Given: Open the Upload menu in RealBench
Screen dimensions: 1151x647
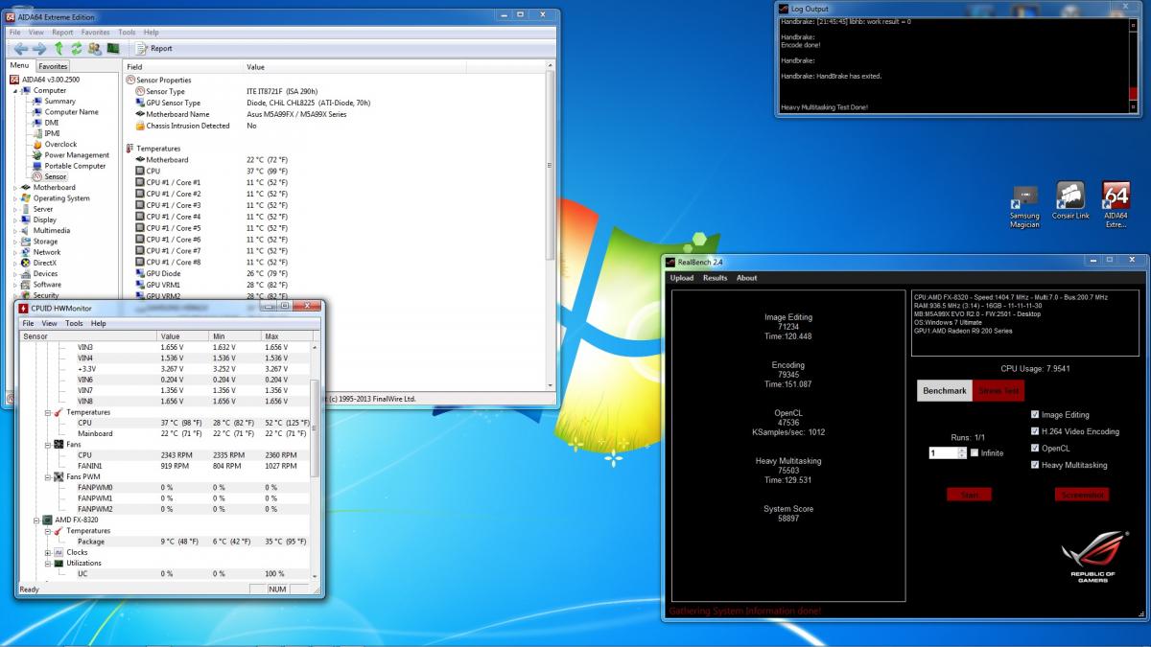Looking at the screenshot, I should (682, 278).
